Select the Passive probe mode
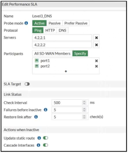Screen dimensions: 128x153 coord(55,23)
